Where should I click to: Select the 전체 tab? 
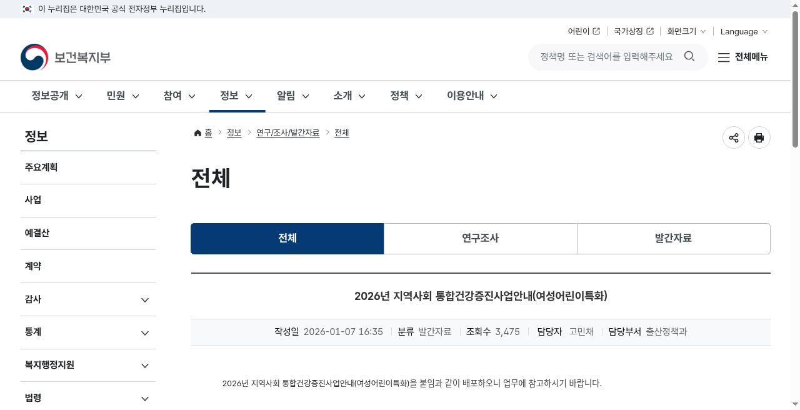point(287,239)
